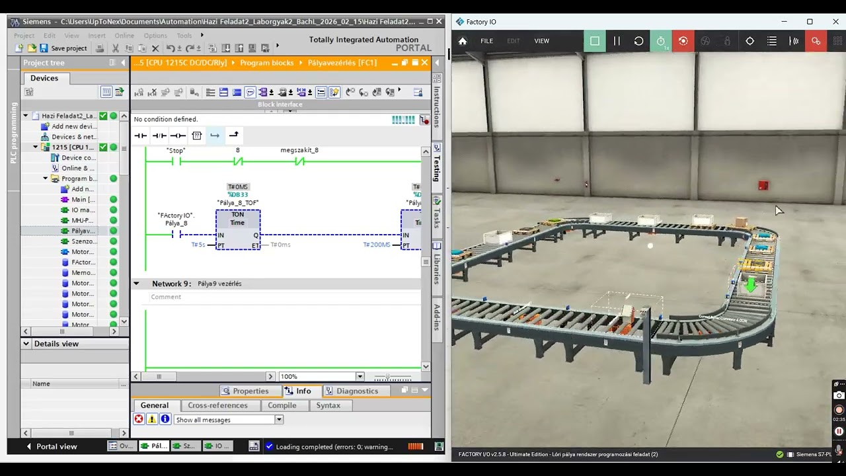This screenshot has height=476, width=846.
Task: Open the Show all messages dropdown
Action: pyautogui.click(x=279, y=420)
